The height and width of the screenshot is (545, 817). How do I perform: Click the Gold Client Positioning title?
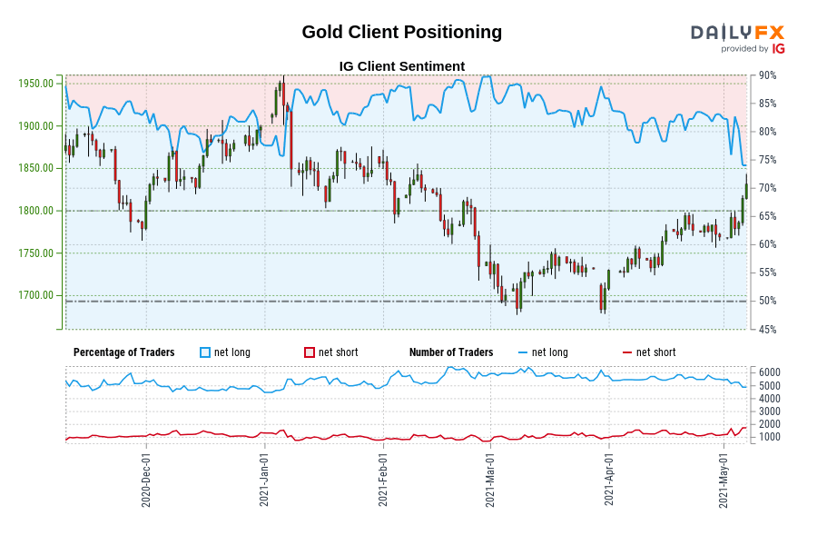(402, 32)
